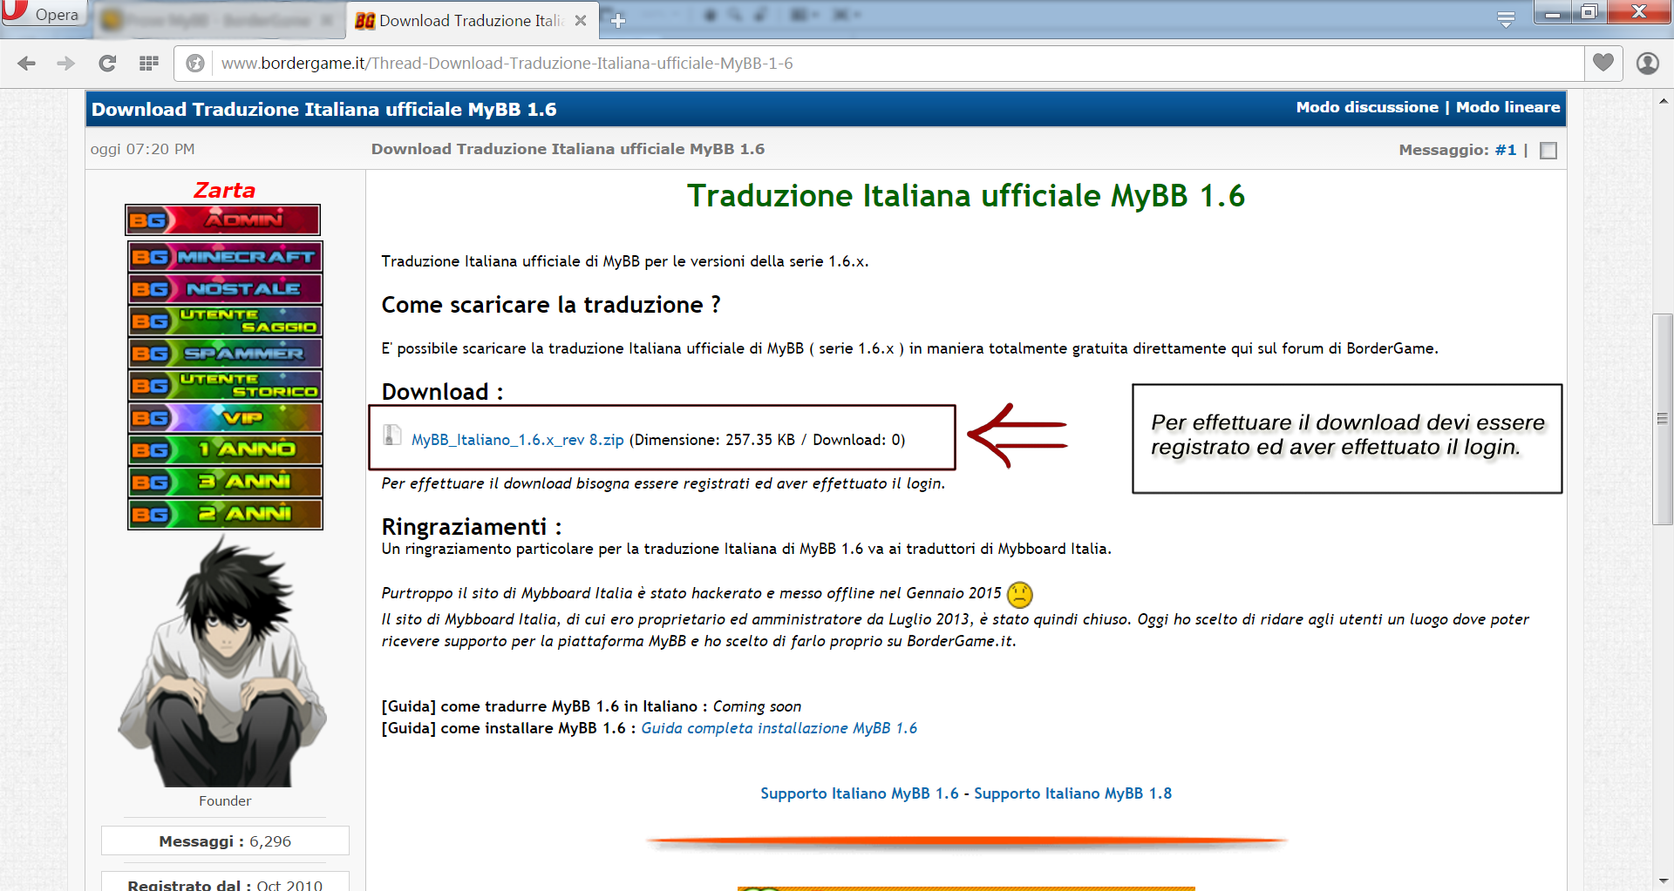This screenshot has width=1674, height=891.
Task: Open the tab list menu icon
Action: tap(1506, 19)
